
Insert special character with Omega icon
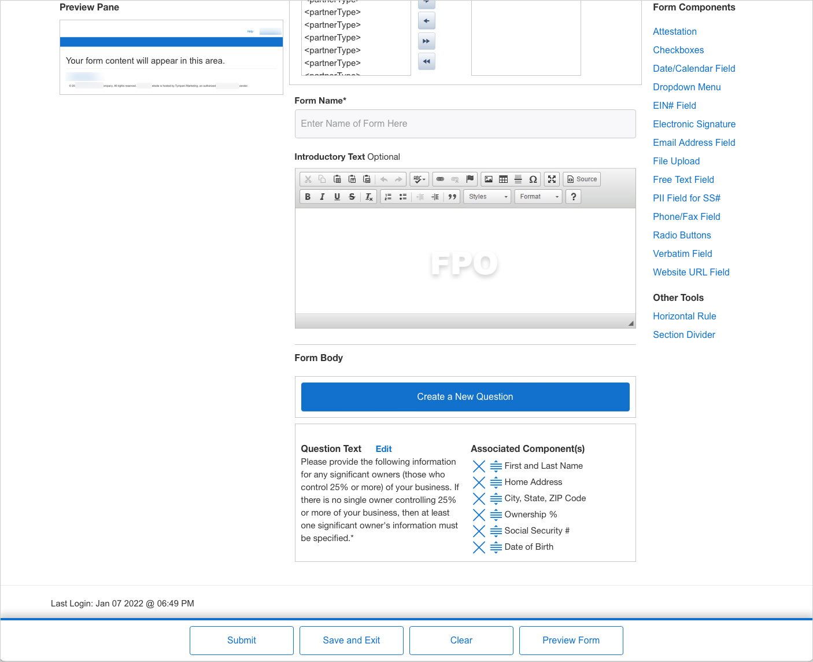533,179
